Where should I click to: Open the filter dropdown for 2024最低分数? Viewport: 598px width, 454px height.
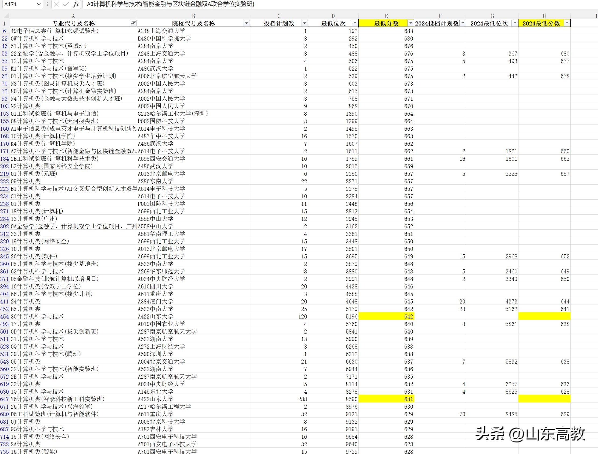tap(567, 23)
